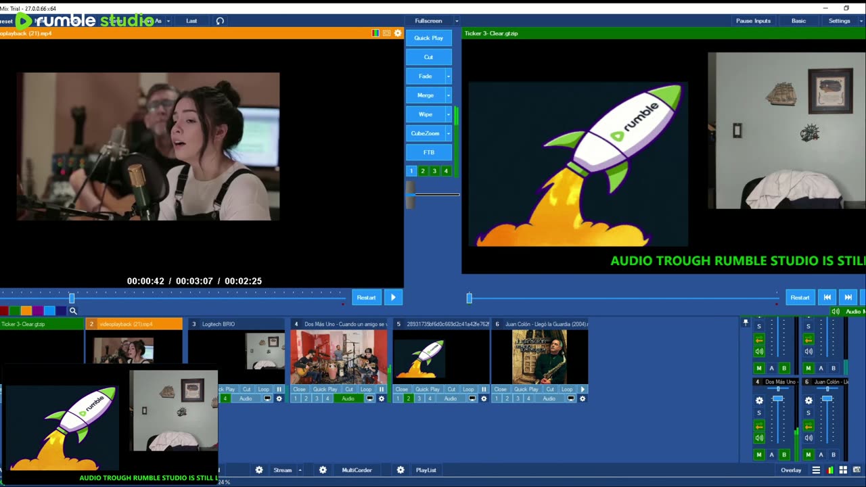866x487 pixels.
Task: Open settings gear for Juan Colón input
Action: [x=583, y=399]
